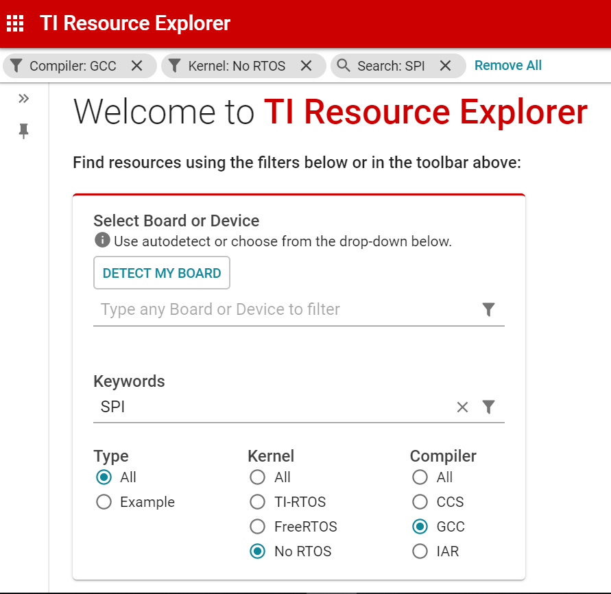The height and width of the screenshot is (594, 611).
Task: Select the Example type radio button
Action: pyautogui.click(x=104, y=502)
